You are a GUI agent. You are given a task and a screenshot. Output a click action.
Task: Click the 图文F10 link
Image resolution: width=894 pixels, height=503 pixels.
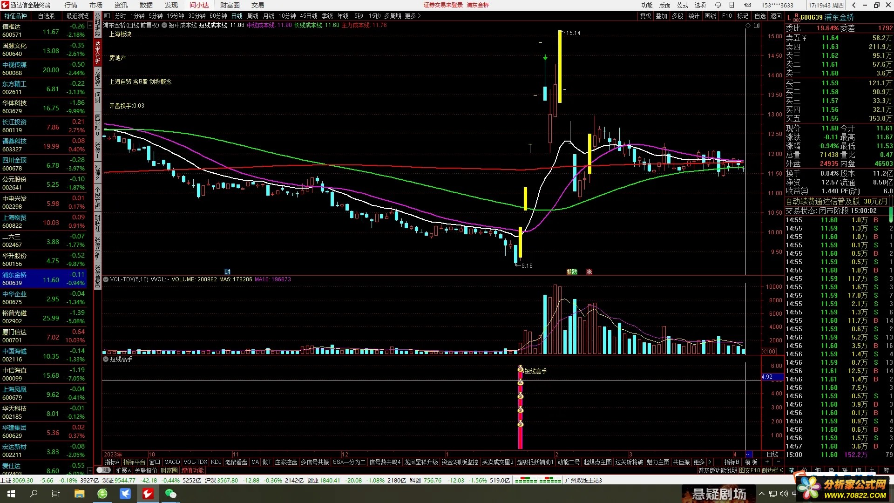pos(749,470)
